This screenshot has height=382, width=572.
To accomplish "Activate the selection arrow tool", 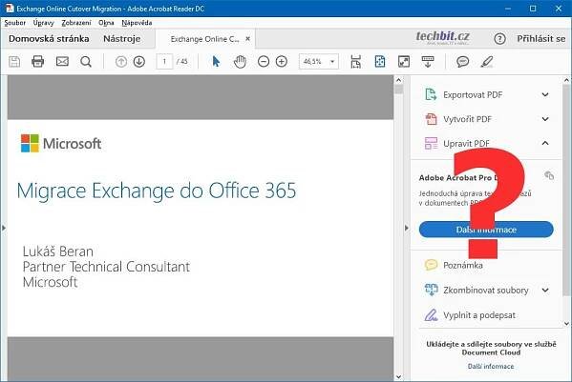I will coord(216,62).
